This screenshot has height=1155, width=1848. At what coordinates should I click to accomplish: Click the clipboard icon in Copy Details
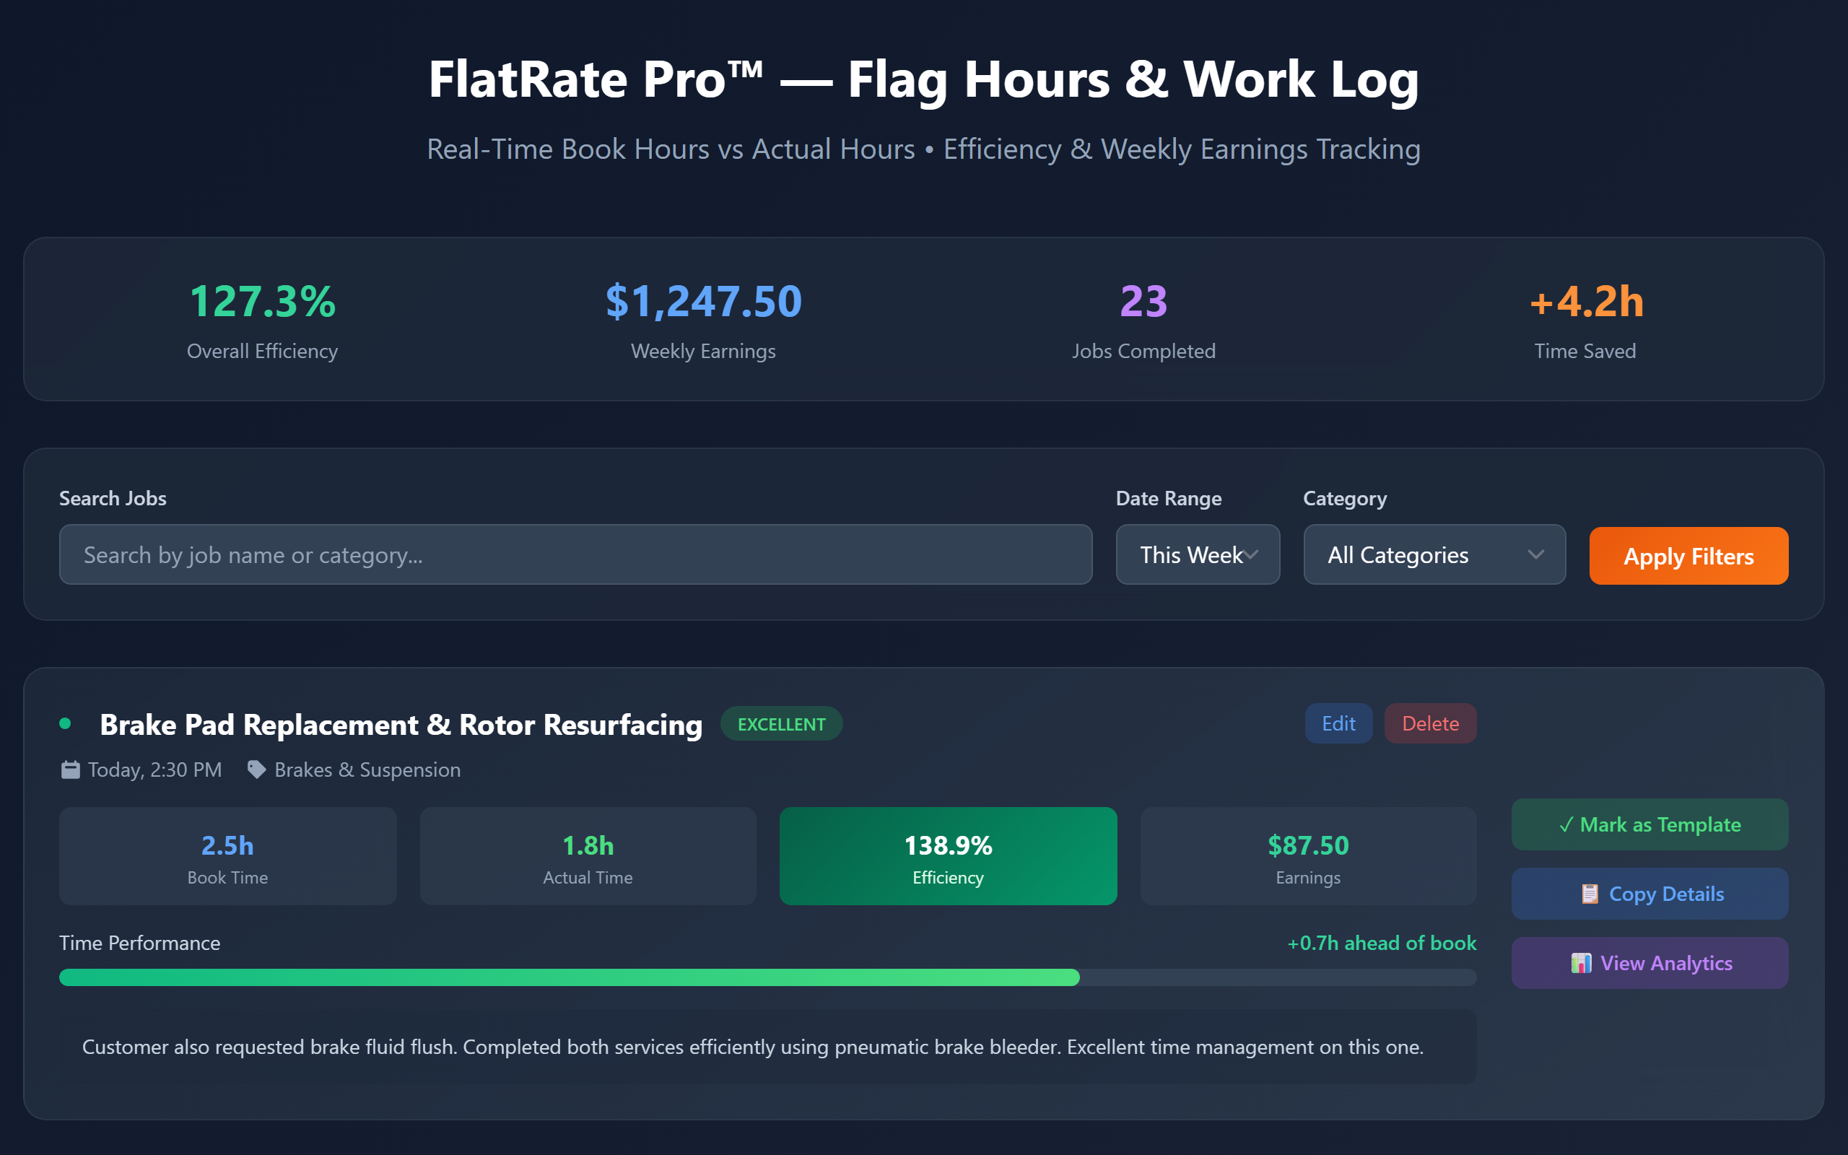(1590, 894)
